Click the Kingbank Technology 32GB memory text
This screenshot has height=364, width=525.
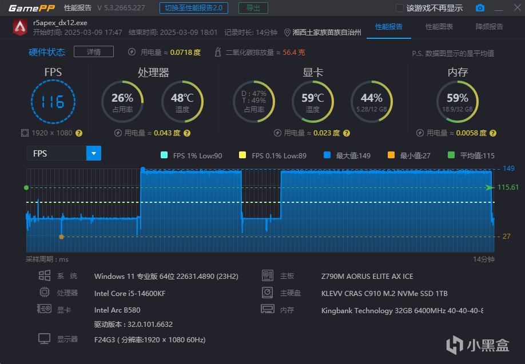(x=402, y=310)
